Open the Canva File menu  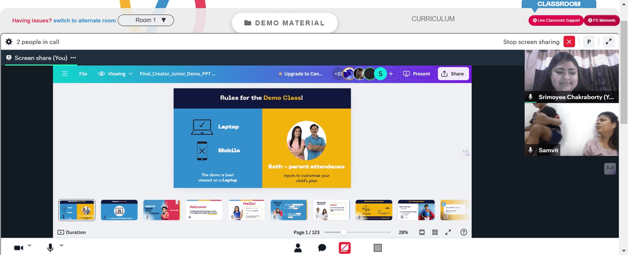click(x=83, y=74)
